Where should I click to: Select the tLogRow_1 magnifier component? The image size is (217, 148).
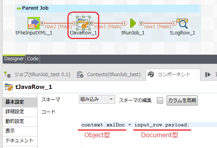pos(183,24)
